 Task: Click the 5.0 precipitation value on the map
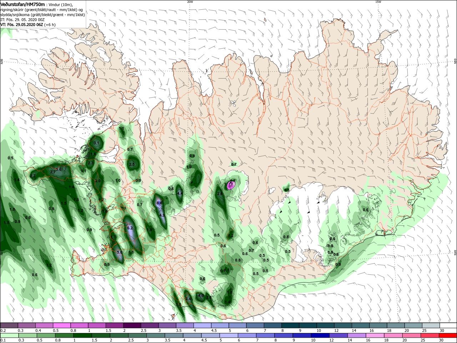(120, 252)
